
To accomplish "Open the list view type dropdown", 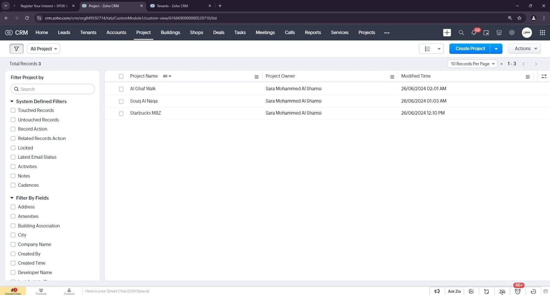I will [x=431, y=49].
